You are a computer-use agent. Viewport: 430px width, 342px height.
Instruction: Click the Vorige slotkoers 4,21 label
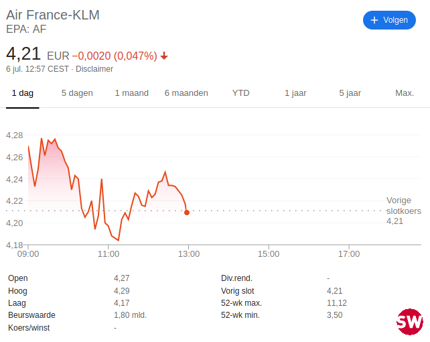point(404,211)
